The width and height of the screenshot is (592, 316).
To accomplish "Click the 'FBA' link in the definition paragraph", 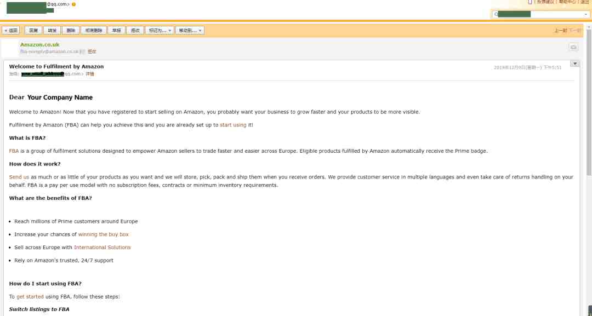I will 14,151.
